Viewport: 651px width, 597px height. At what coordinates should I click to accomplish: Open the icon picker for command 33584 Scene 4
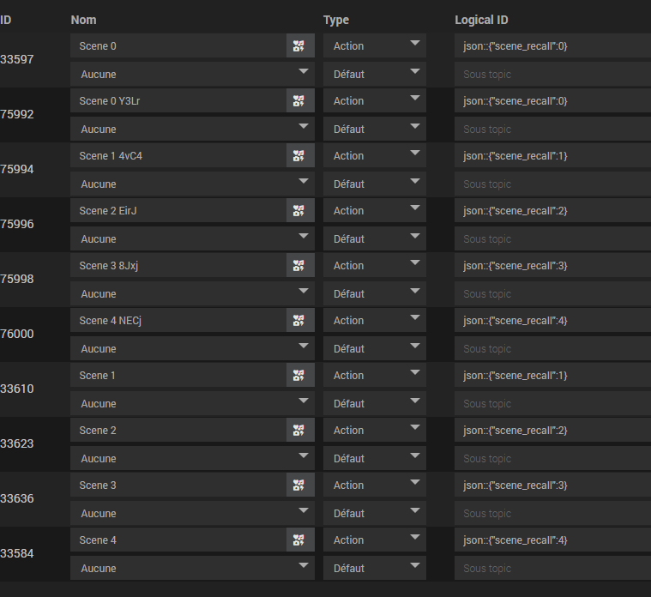click(298, 540)
